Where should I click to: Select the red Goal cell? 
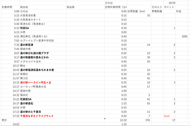coord(169,116)
